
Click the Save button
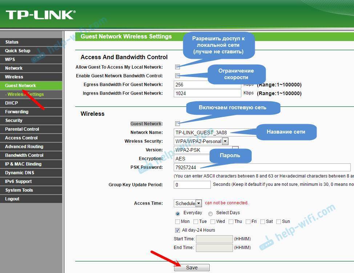point(192,268)
